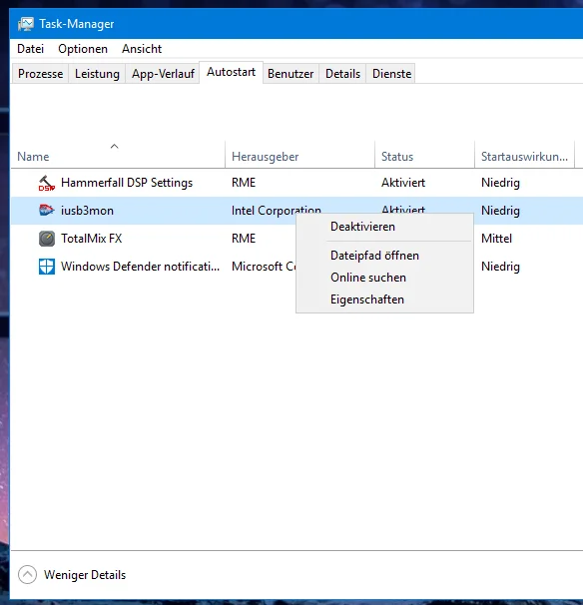This screenshot has width=583, height=605.
Task: Click Niedrig impact in the iusb3mon row
Action: [x=500, y=211]
